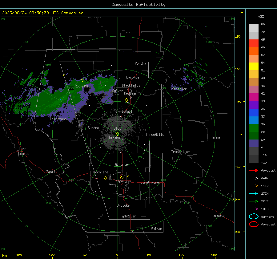The height and width of the screenshot is (259, 277).
Task: Click the Okotoks label
Action: tap(123, 205)
